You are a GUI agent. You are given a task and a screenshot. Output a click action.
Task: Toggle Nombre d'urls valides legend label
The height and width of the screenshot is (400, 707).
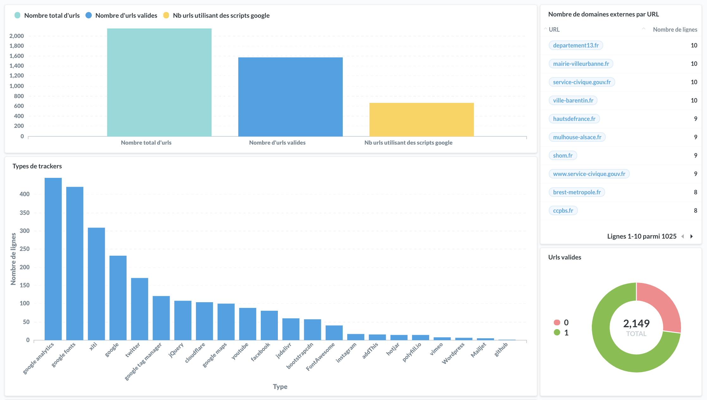[x=126, y=16]
